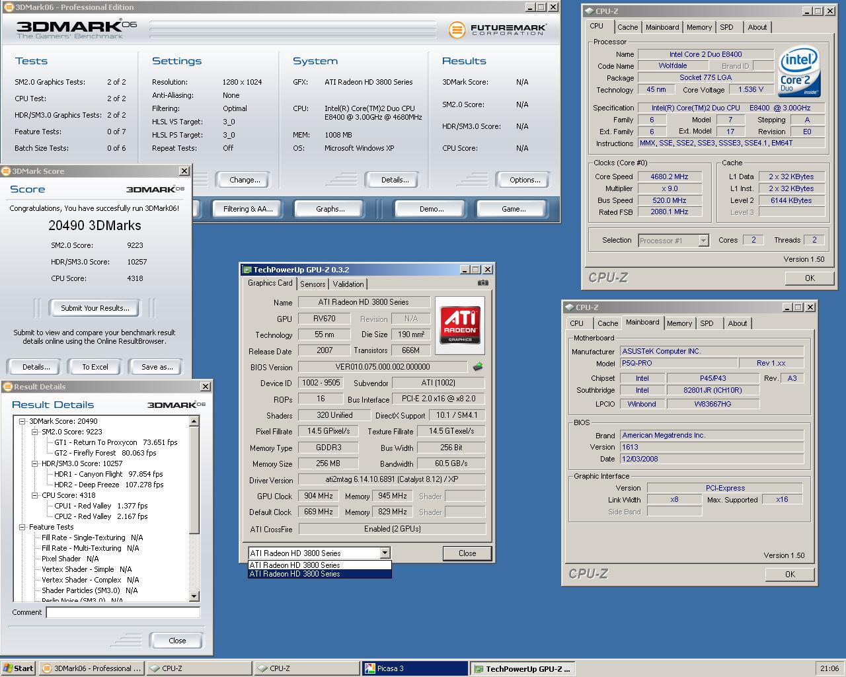Activate 3DMark06 Professional taskbar button

click(x=91, y=668)
